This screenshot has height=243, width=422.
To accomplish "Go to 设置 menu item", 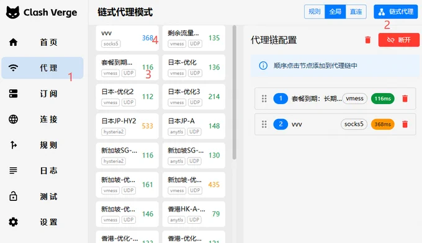I will click(43, 222).
